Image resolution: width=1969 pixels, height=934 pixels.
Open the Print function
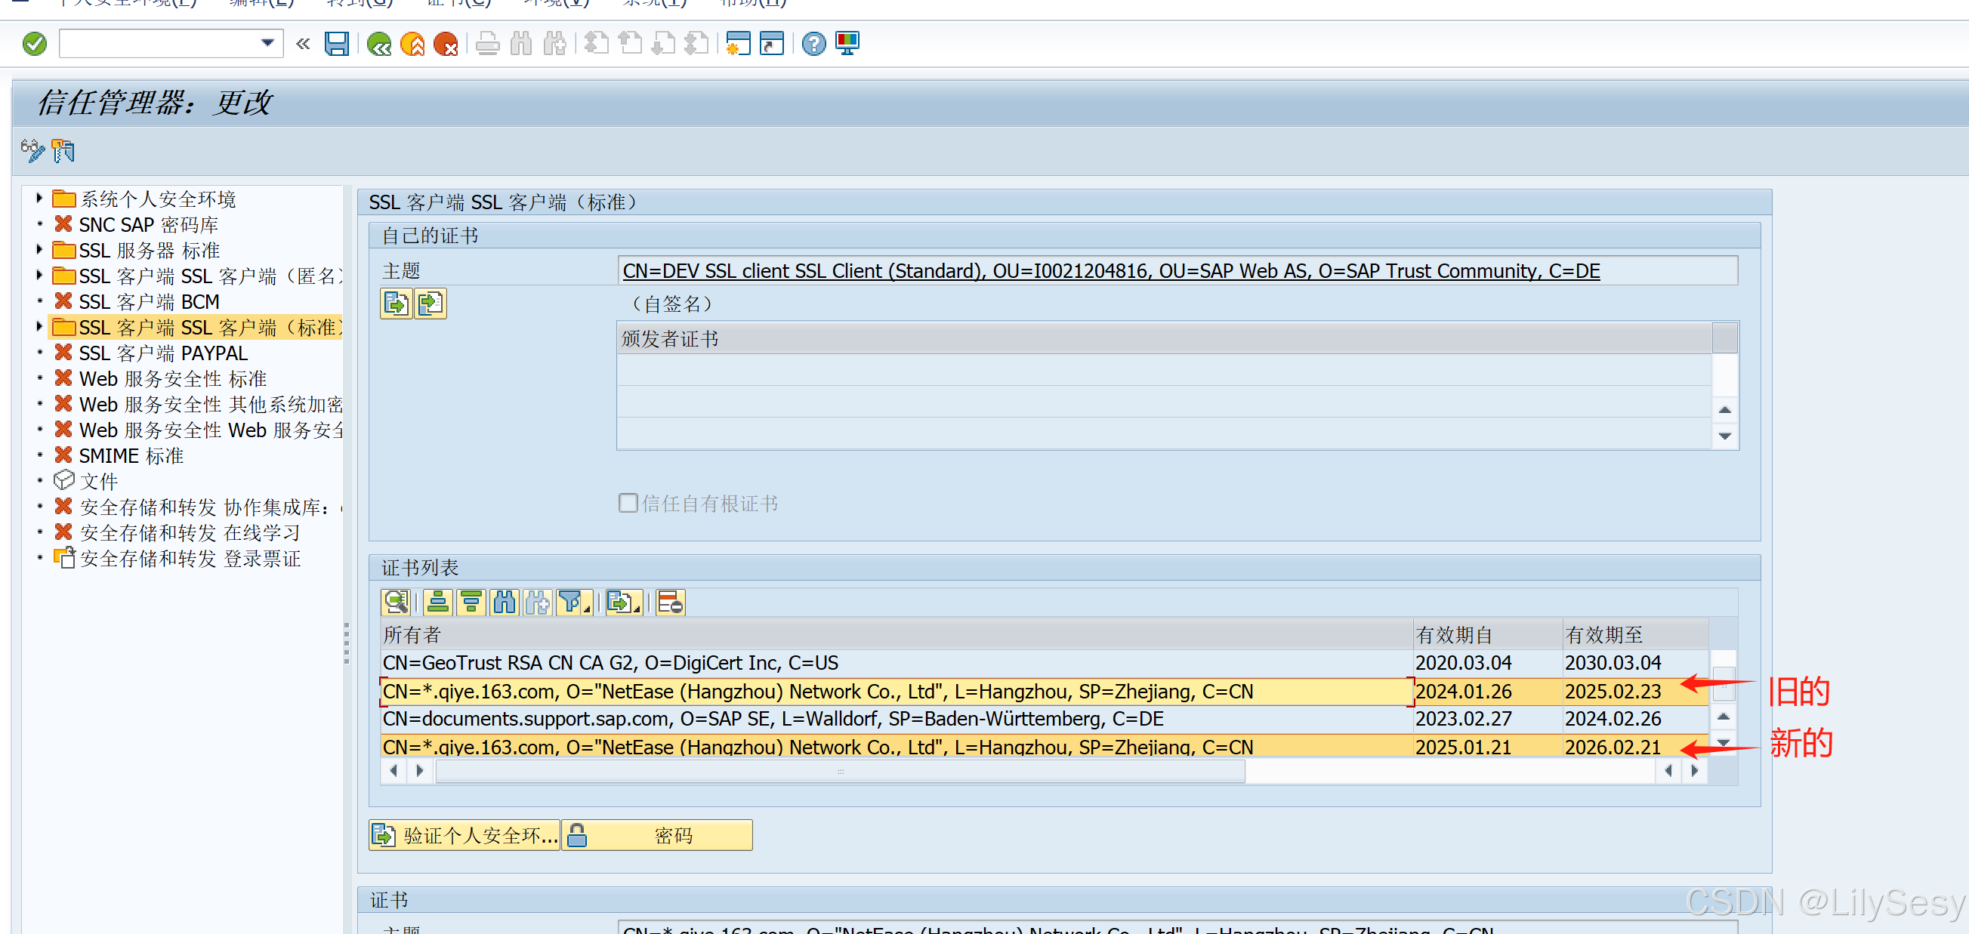[x=487, y=44]
